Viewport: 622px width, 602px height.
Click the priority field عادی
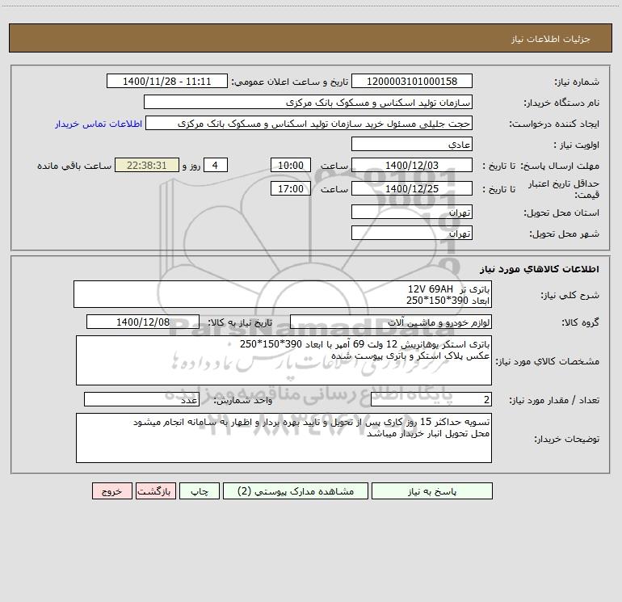coord(412,144)
